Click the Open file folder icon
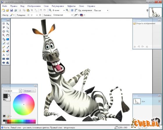The width and height of the screenshot is (163, 130). tap(7, 10)
